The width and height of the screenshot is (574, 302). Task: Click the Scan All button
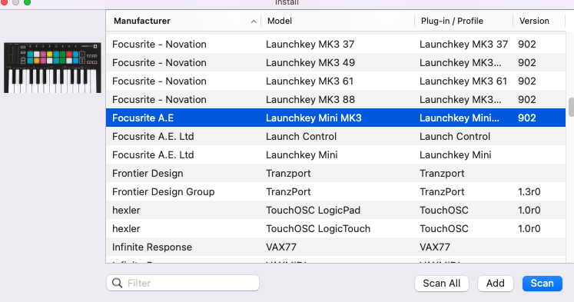442,284
